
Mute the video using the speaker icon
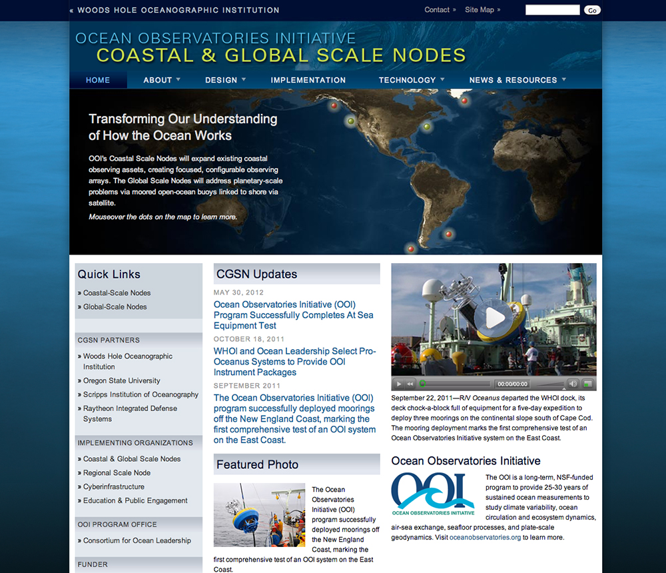click(x=573, y=384)
